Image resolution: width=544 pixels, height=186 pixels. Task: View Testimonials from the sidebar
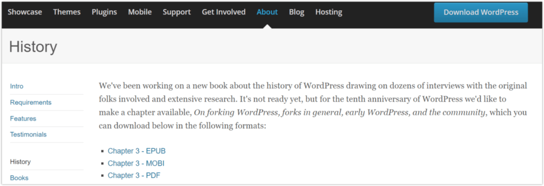point(28,134)
